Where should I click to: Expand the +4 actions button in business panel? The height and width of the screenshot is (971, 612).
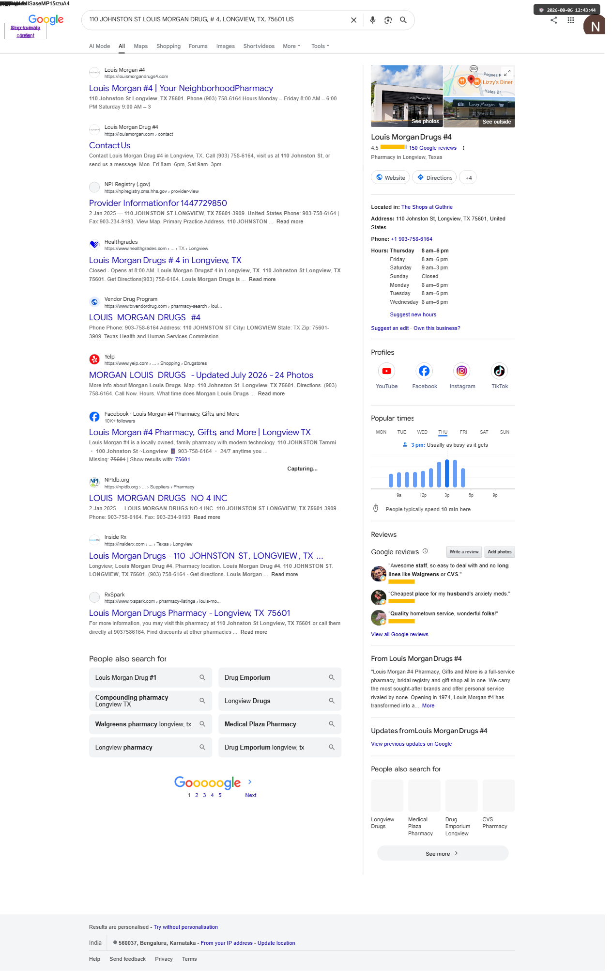coord(468,178)
